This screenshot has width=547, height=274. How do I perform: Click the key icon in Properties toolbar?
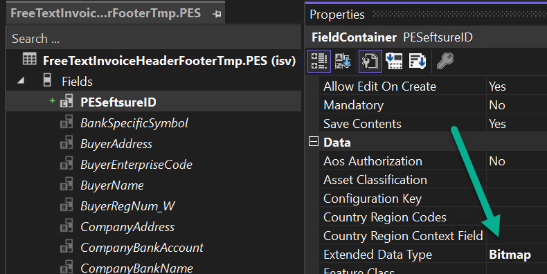[445, 61]
